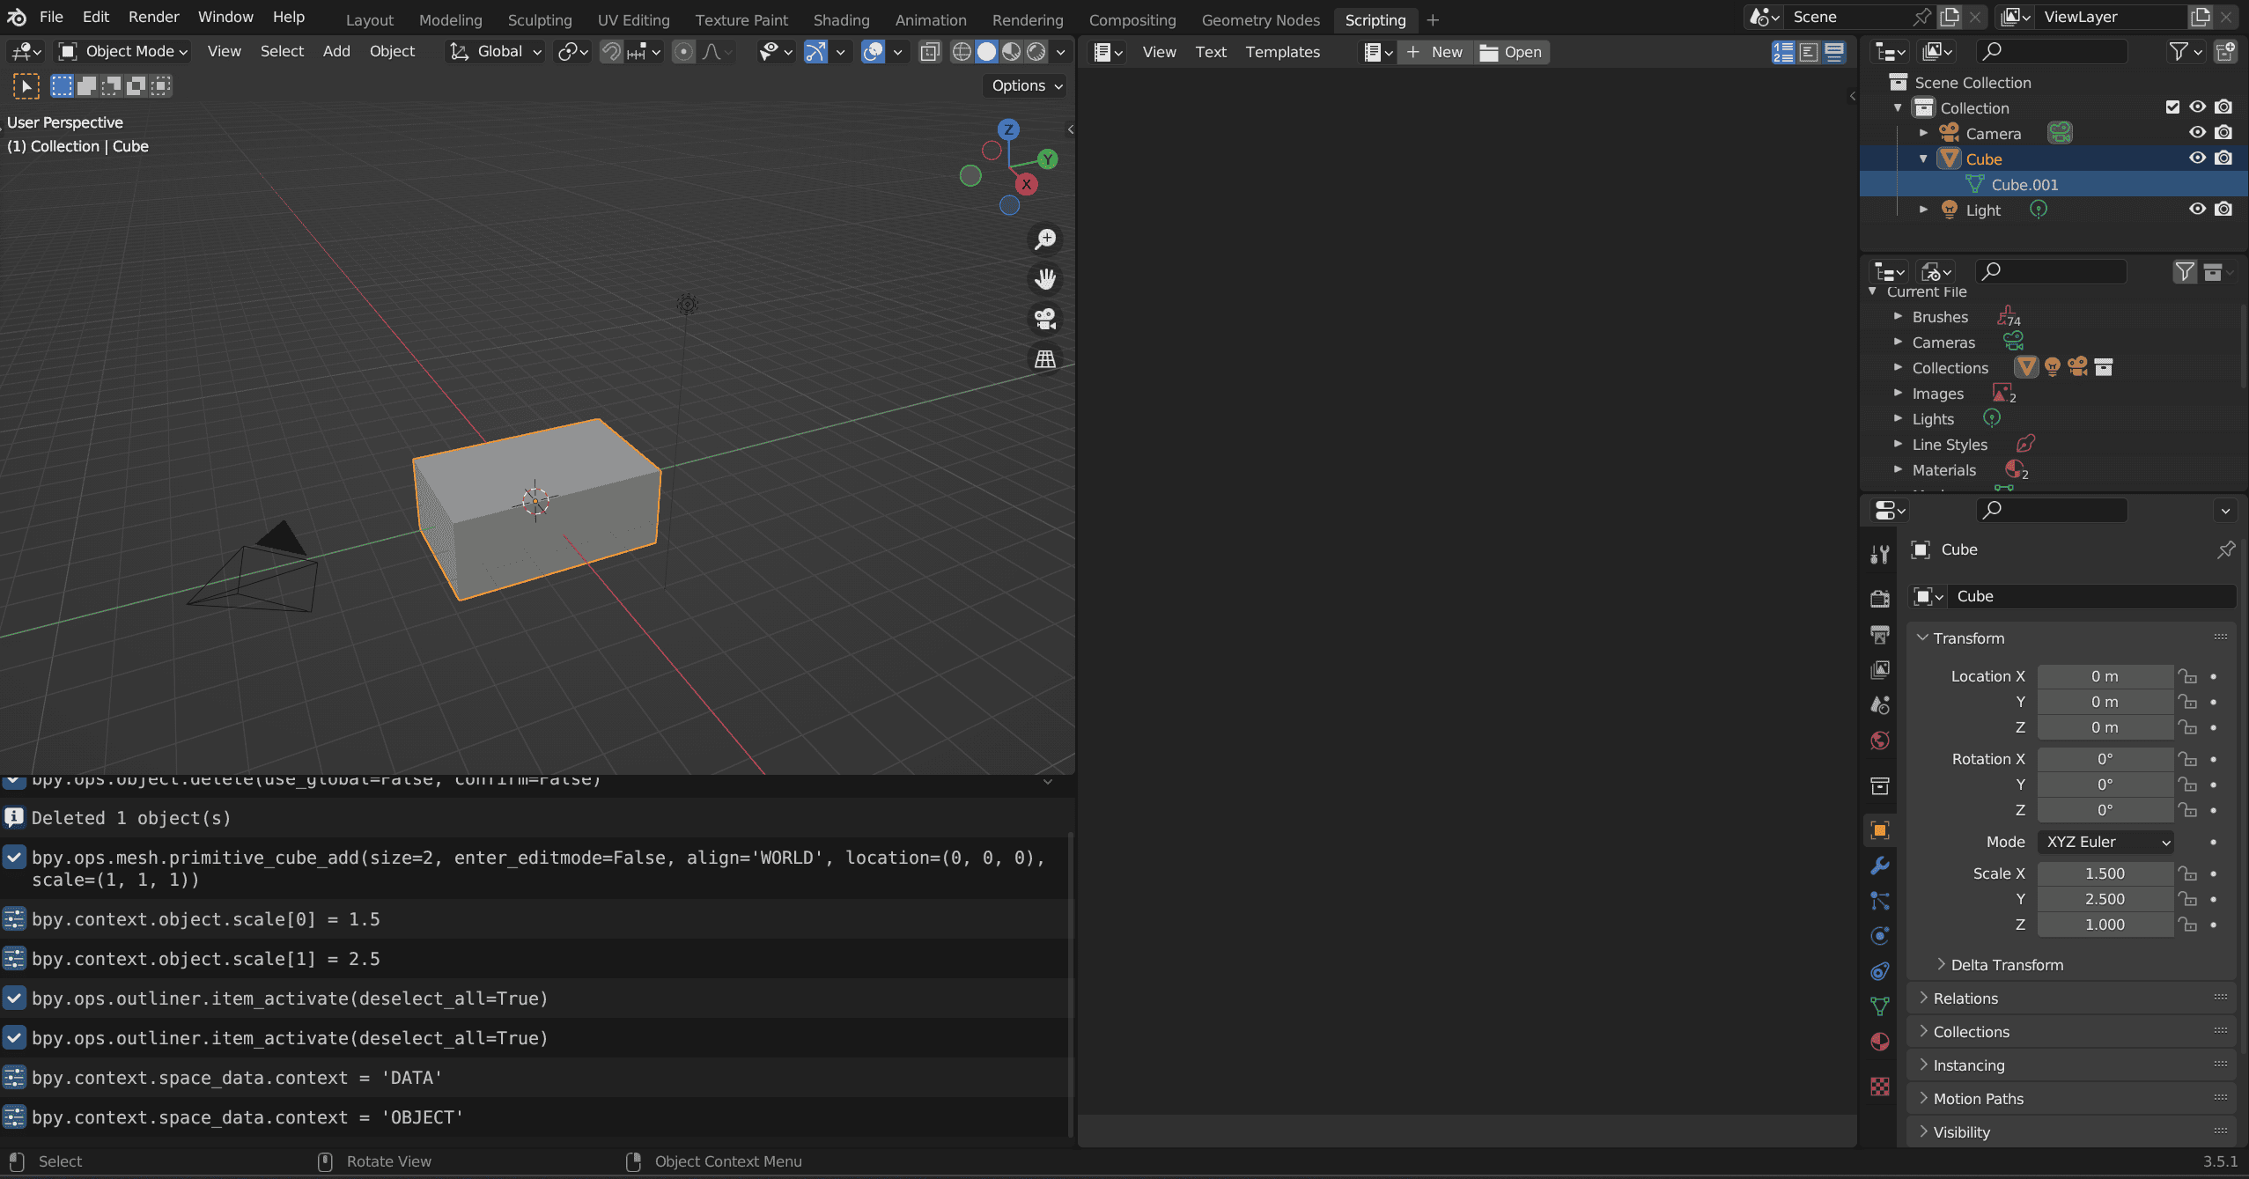Expand the Camera item in outliner
This screenshot has width=2249, height=1179.
1924,133
